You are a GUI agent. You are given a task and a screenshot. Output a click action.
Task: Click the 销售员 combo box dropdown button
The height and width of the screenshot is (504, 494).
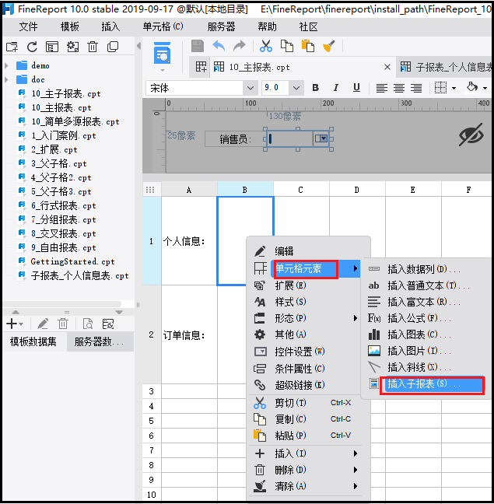(321, 138)
